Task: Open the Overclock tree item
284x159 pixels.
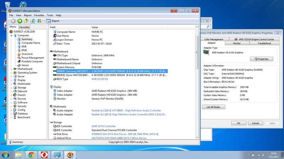Action: [x=27, y=54]
